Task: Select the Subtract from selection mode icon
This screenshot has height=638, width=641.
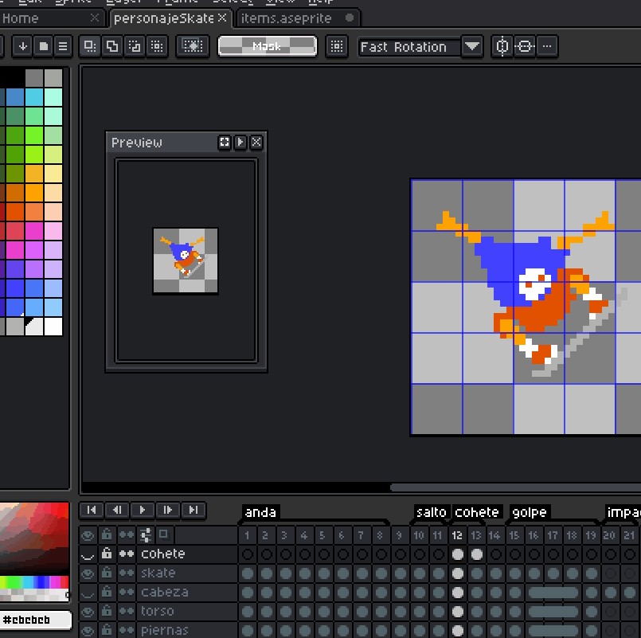Action: click(135, 46)
